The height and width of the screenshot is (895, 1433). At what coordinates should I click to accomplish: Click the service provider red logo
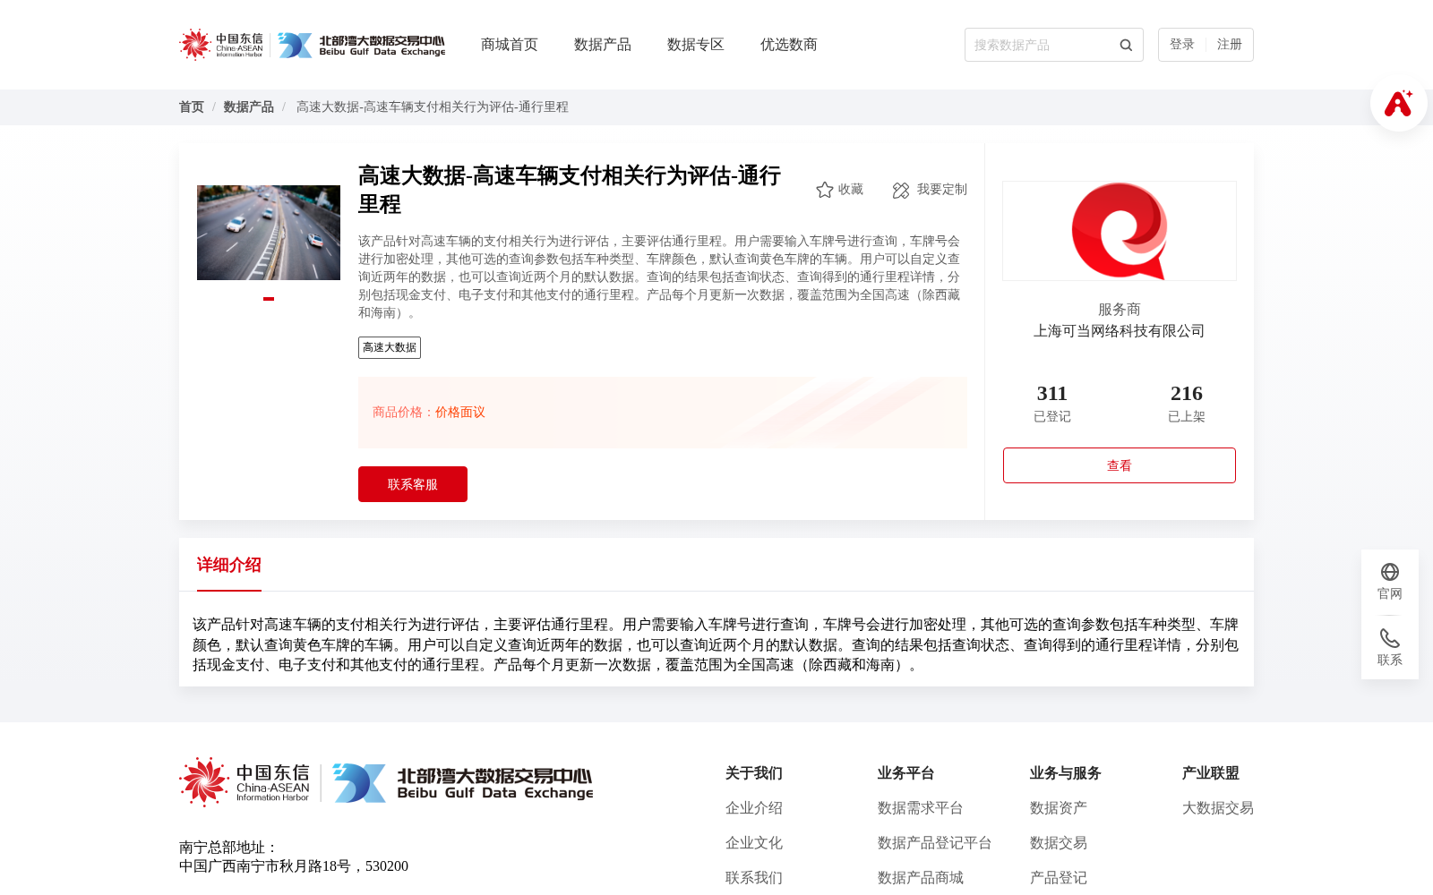click(1120, 231)
